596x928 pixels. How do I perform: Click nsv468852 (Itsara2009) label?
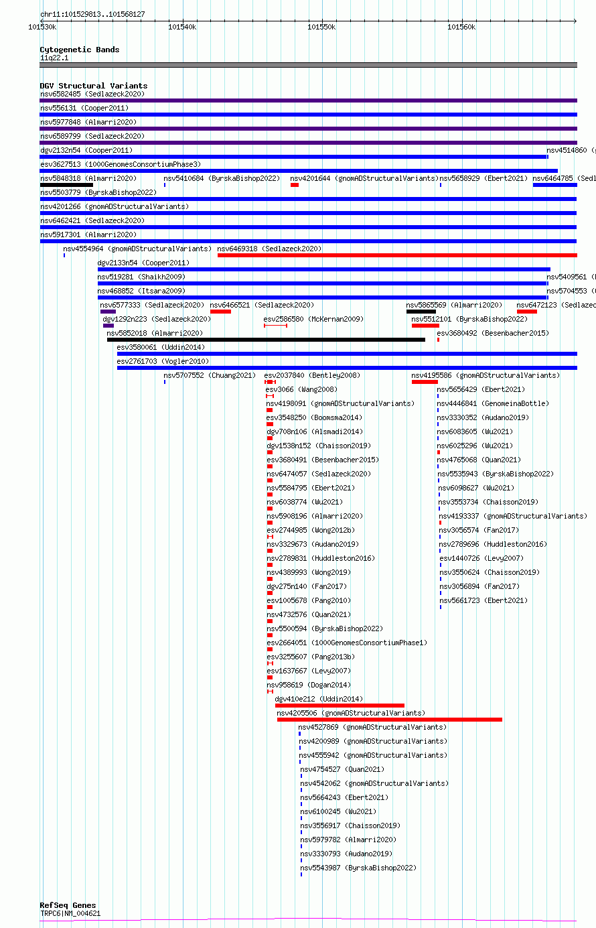click(141, 291)
